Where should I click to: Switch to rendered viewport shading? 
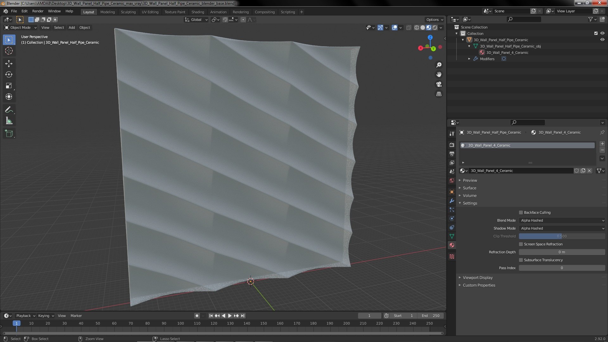click(x=435, y=28)
